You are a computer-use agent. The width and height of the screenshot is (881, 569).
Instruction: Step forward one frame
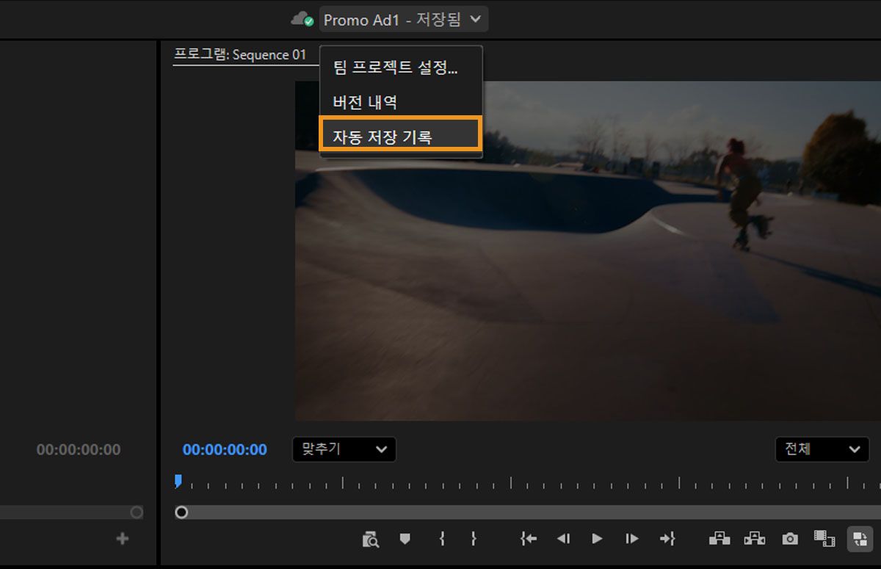[x=631, y=538]
